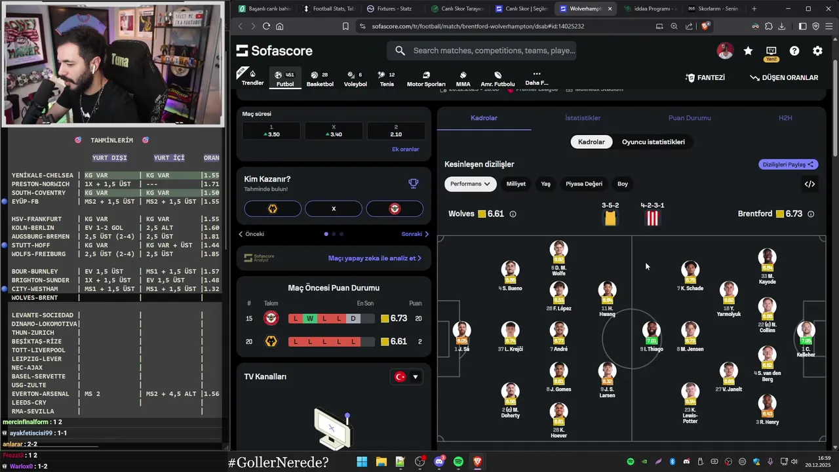Select Oyuncu istatistikleri pill toggle

pyautogui.click(x=654, y=142)
